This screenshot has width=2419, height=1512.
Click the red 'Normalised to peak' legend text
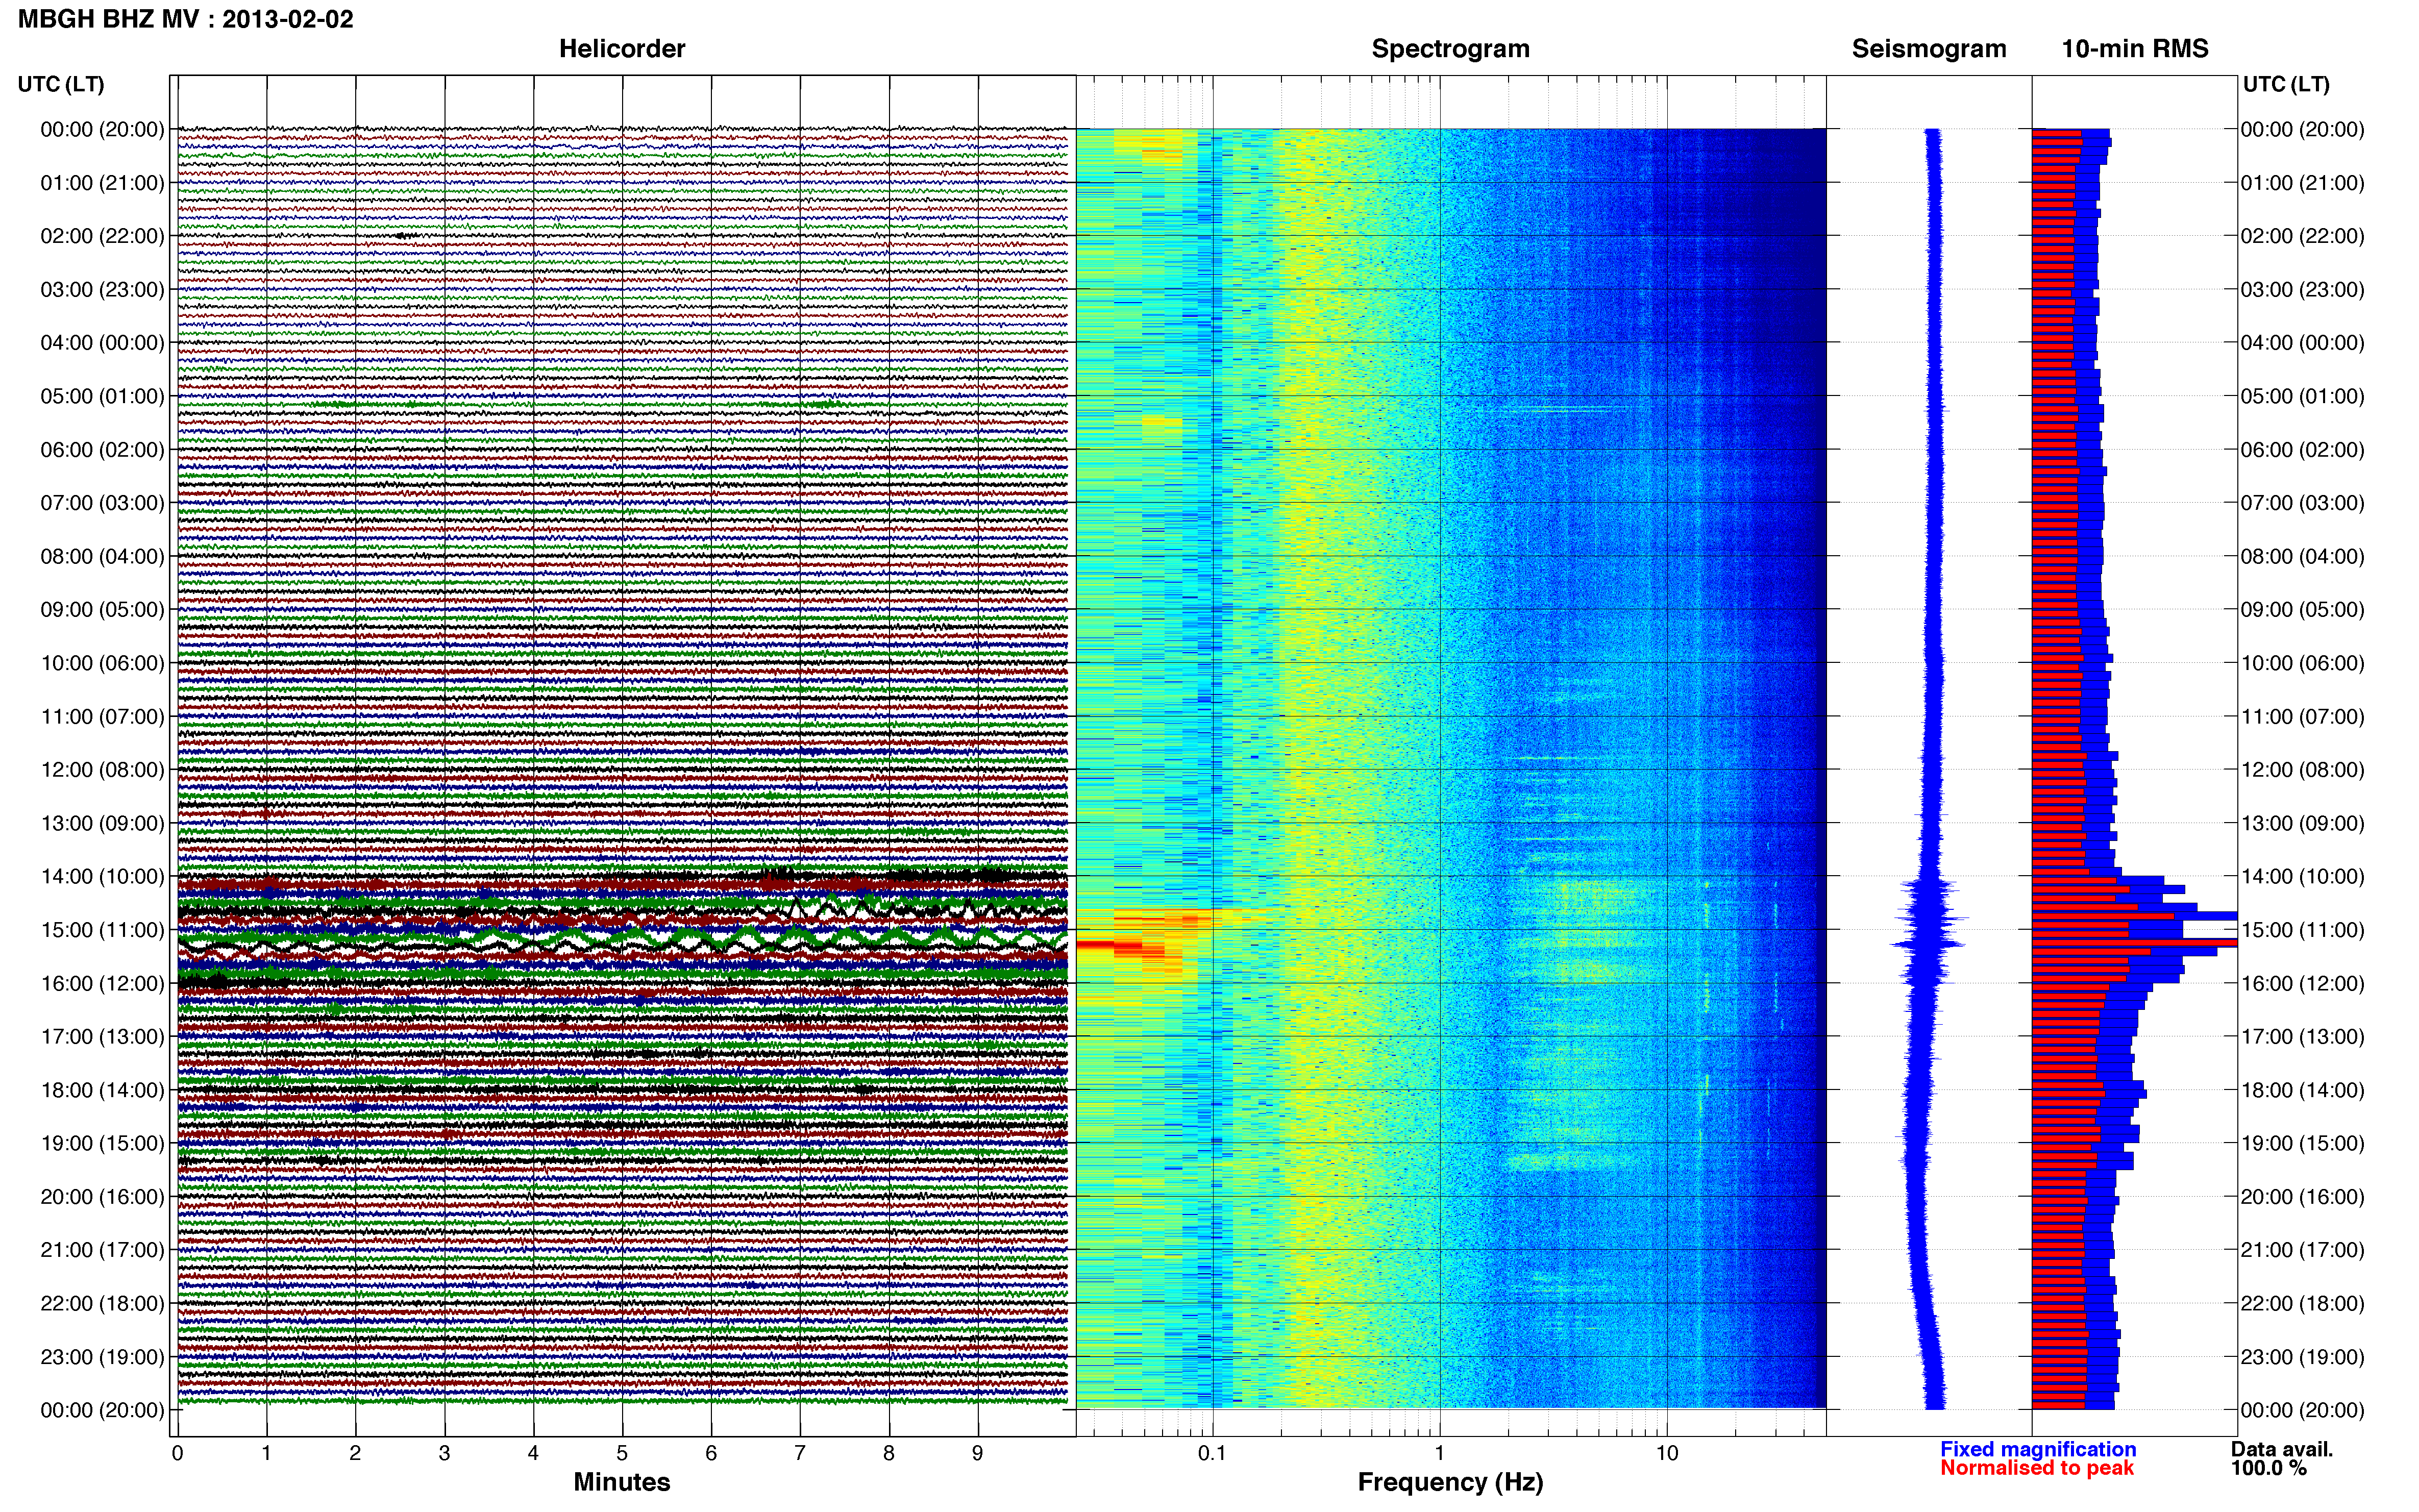2036,1468
